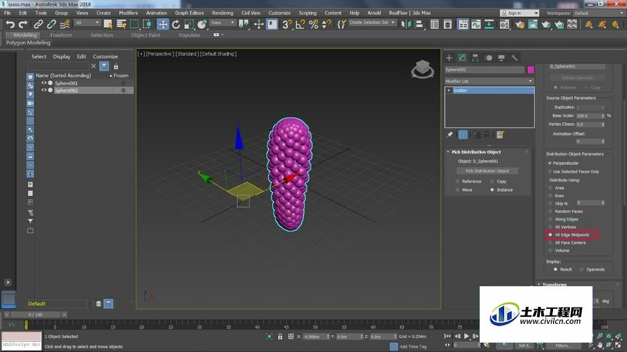Select the Reference radio option
The width and height of the screenshot is (627, 352).
pyautogui.click(x=458, y=182)
